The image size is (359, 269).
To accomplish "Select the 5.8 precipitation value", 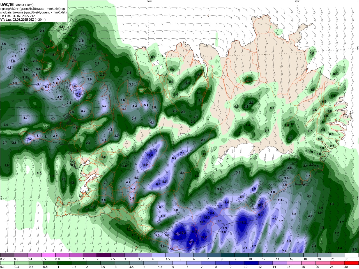I will click(157, 235).
